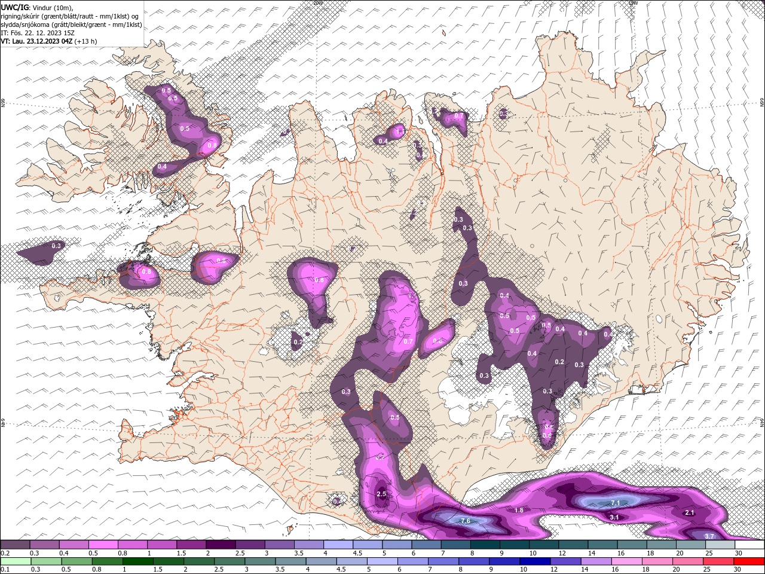Select the rigning/skúrir description line
Viewport: 765px width, 574px height.
pyautogui.click(x=71, y=16)
